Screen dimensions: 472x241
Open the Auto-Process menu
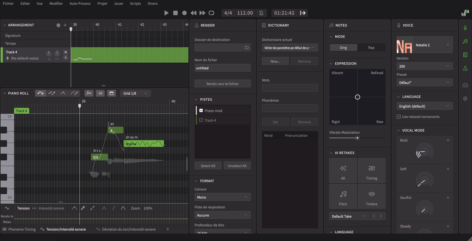point(80,4)
